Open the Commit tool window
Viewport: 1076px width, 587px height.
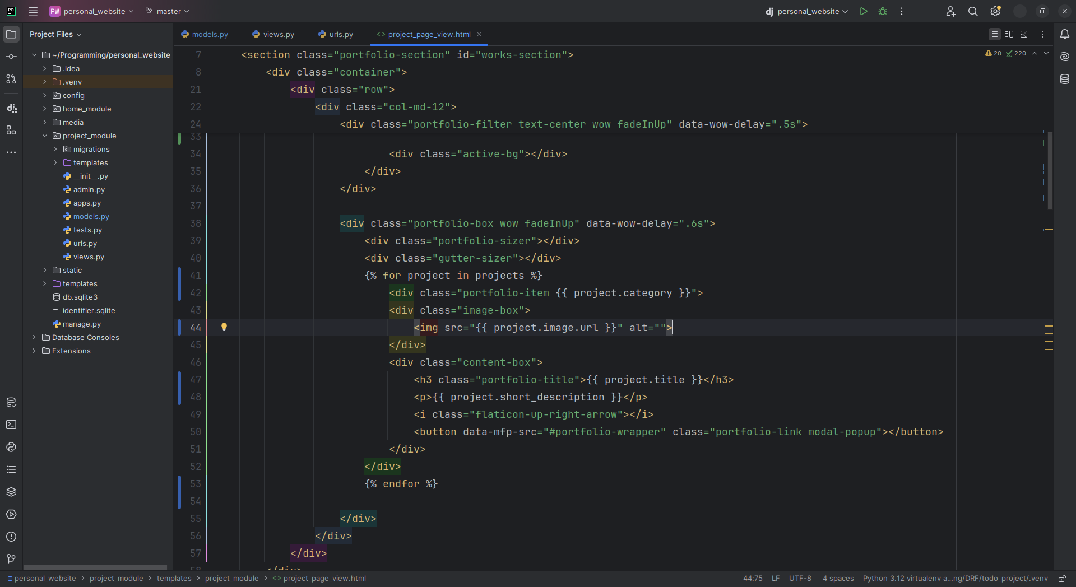tap(11, 57)
